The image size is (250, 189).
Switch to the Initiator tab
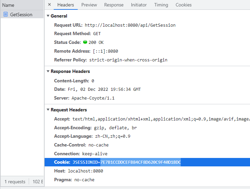(139, 5)
